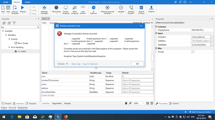Open the Error List panel
The height and width of the screenshot is (120, 215).
tap(12, 108)
